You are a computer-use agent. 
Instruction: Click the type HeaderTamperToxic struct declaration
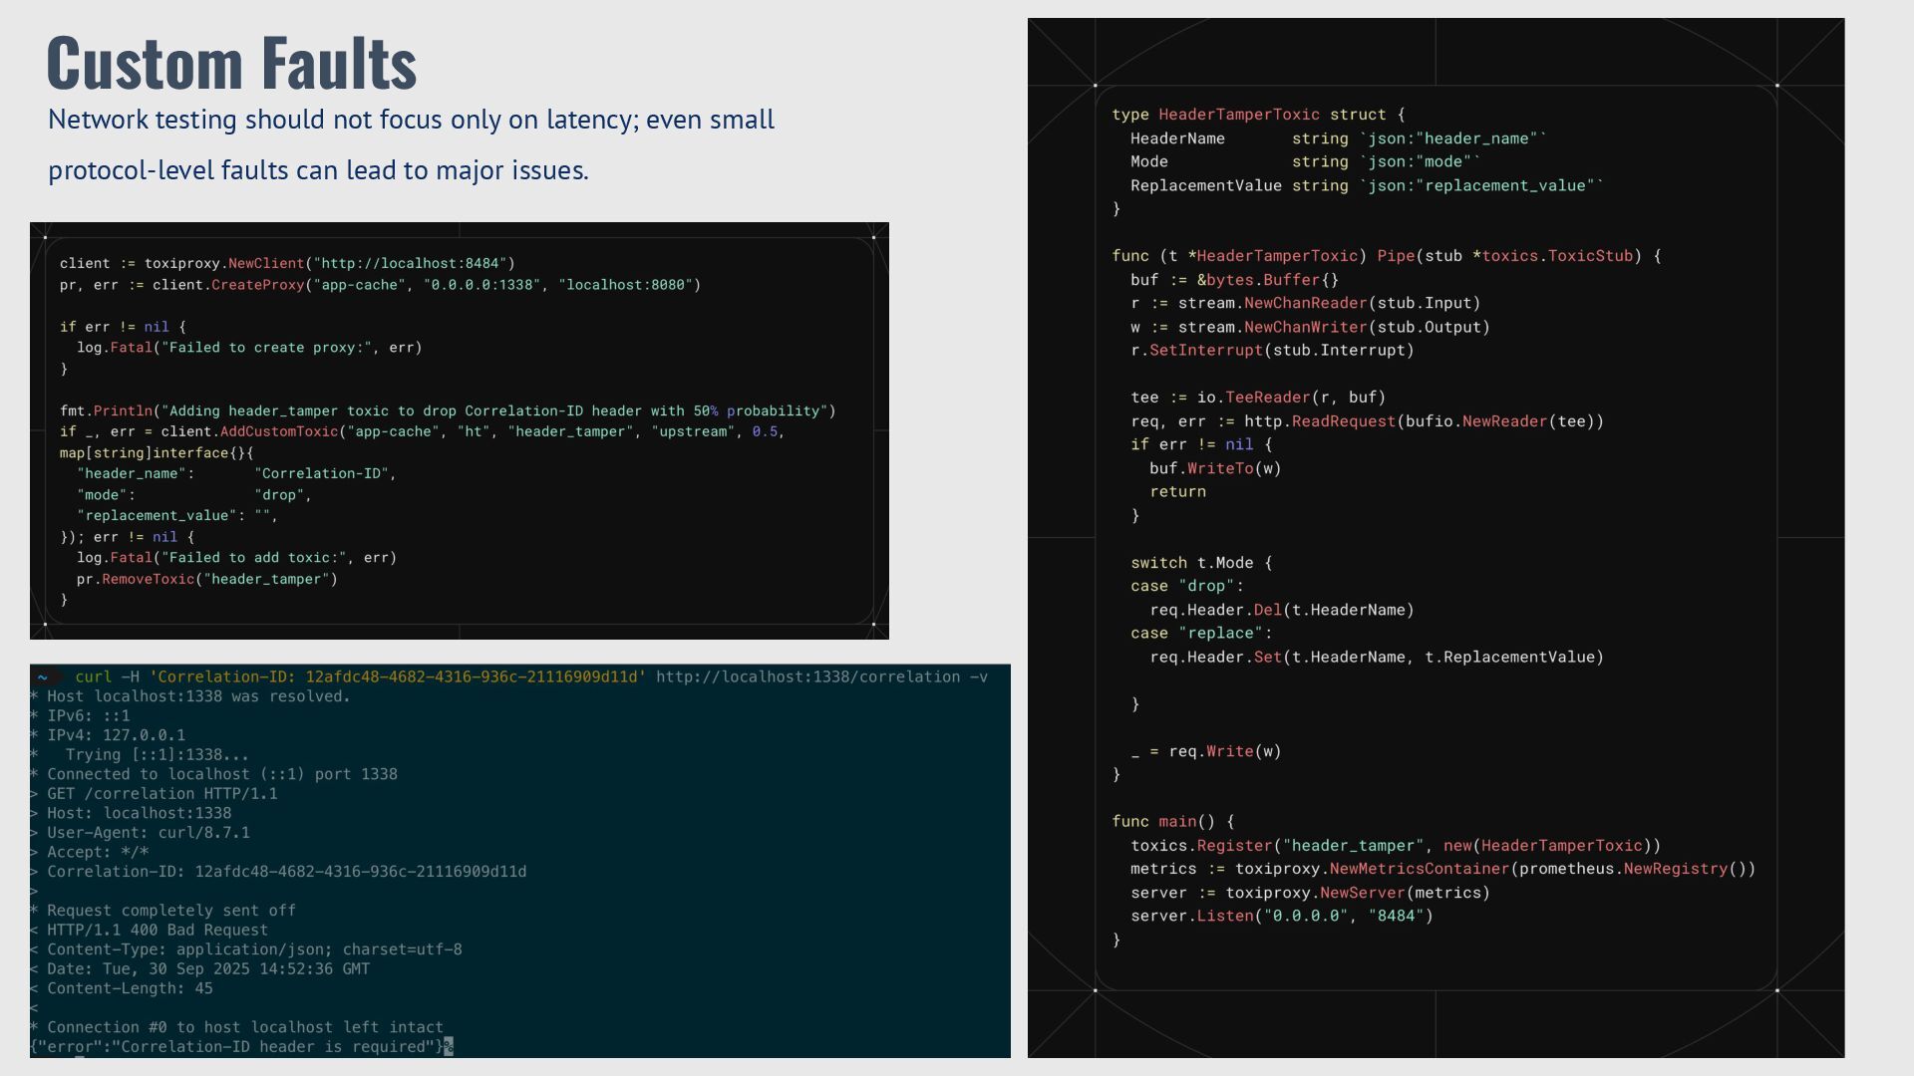click(1258, 115)
